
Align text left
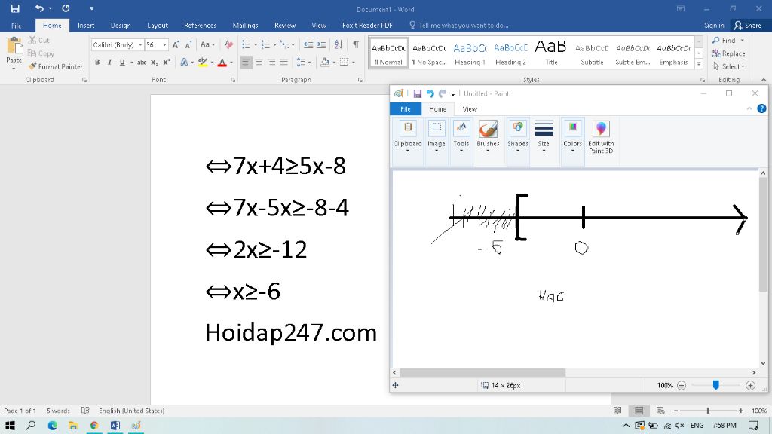247,62
